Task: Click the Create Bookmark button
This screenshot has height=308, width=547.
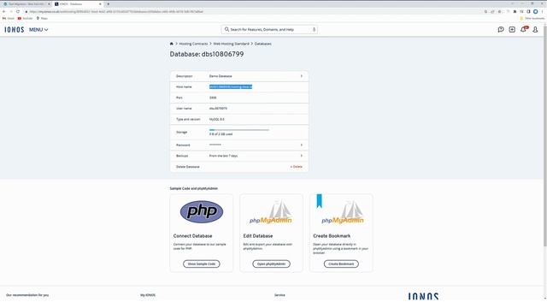Action: [x=341, y=264]
